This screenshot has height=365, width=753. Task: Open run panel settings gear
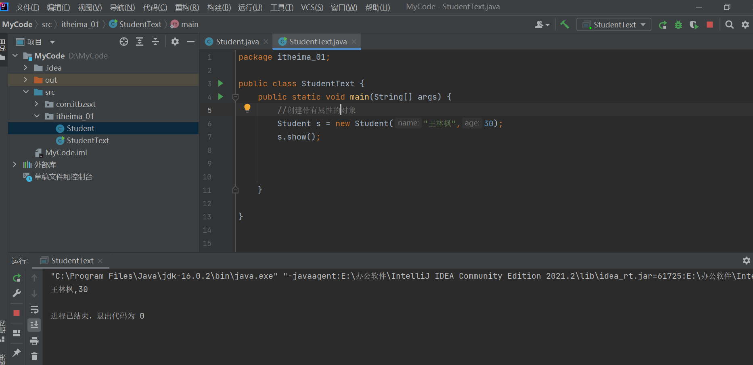coord(746,261)
